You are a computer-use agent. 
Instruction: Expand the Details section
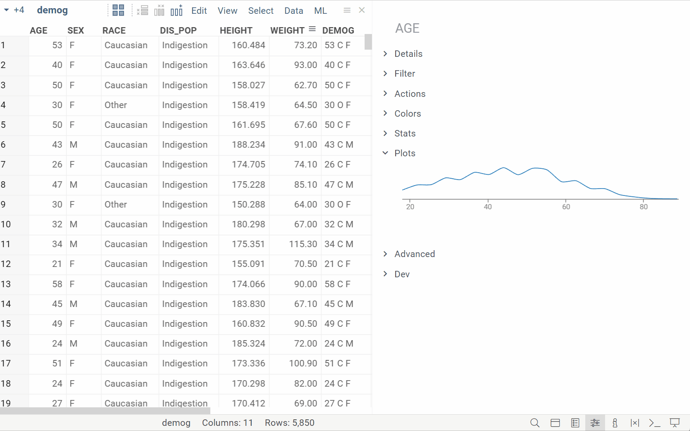(408, 54)
